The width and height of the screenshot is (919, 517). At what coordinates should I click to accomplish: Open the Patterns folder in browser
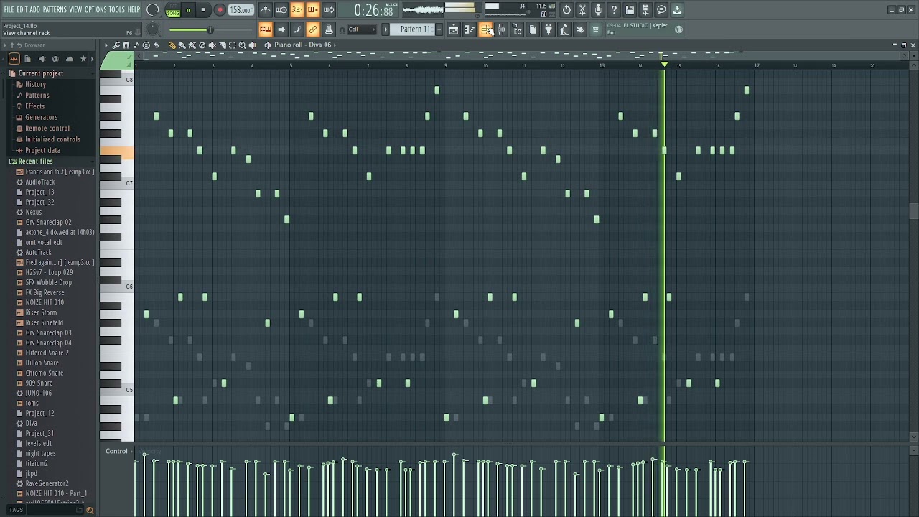click(37, 95)
